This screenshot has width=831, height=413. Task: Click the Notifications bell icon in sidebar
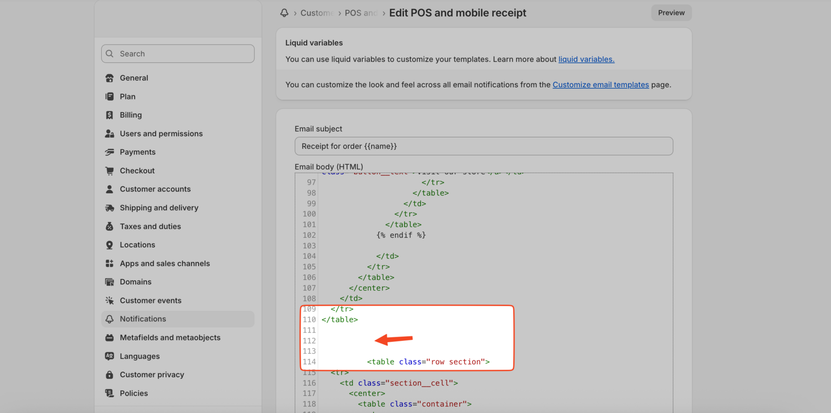(x=110, y=319)
